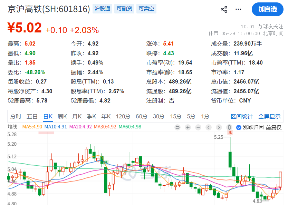Click the MA30:4.92 indicator label
Image resolution: width=288 pixels, height=205 pixels.
(105, 127)
